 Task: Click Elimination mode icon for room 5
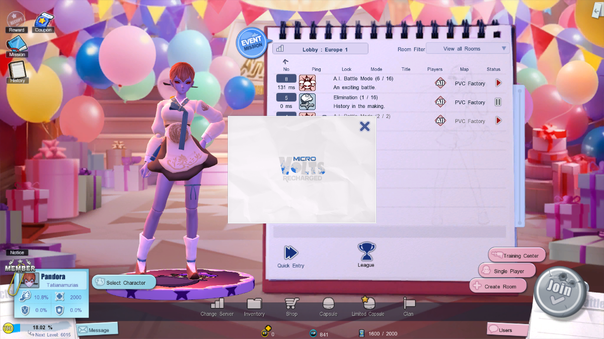307,101
